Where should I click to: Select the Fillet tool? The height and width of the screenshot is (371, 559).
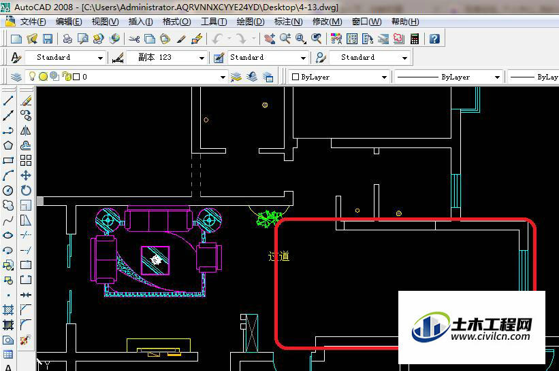click(26, 324)
